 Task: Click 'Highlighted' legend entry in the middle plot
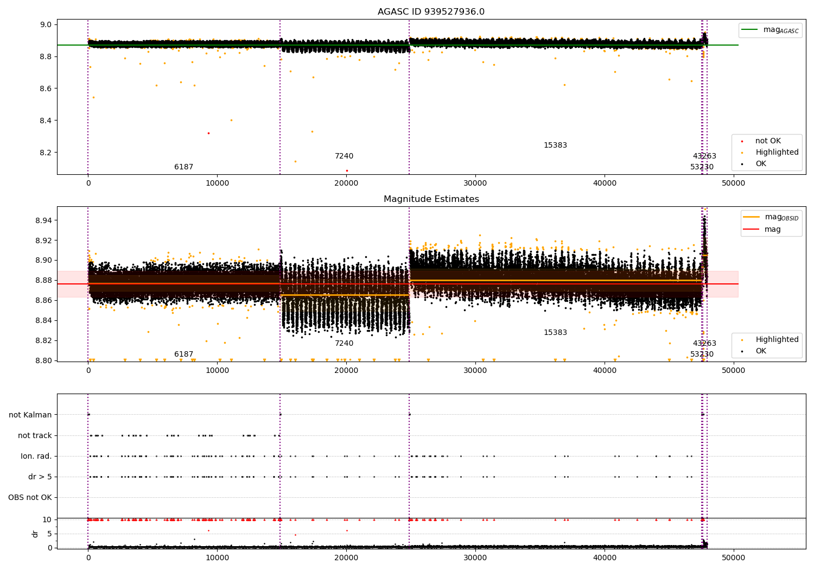pyautogui.click(x=777, y=340)
